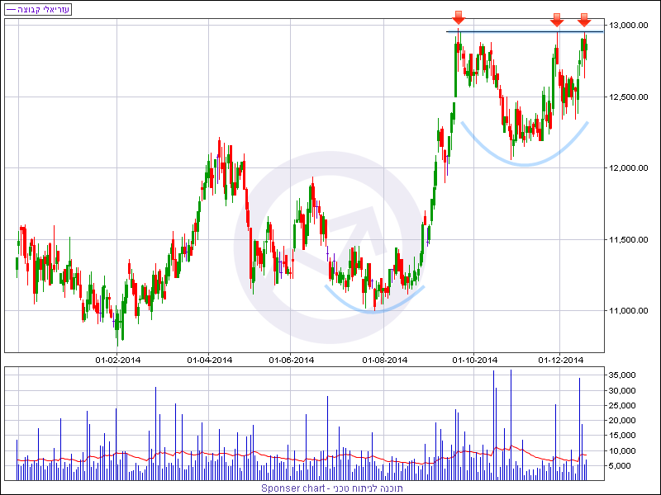Click the 12,500.00 price axis label

[x=630, y=97]
